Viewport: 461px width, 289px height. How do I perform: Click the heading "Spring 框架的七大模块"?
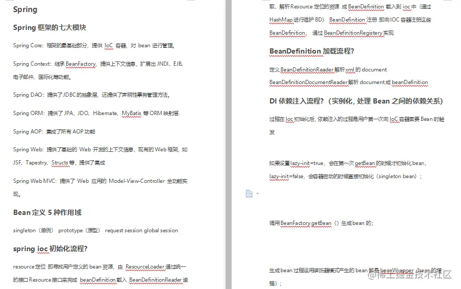click(x=50, y=28)
